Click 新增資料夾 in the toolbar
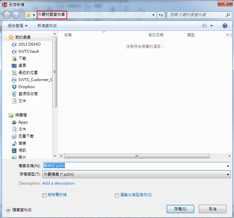The image size is (234, 218). click(x=47, y=26)
